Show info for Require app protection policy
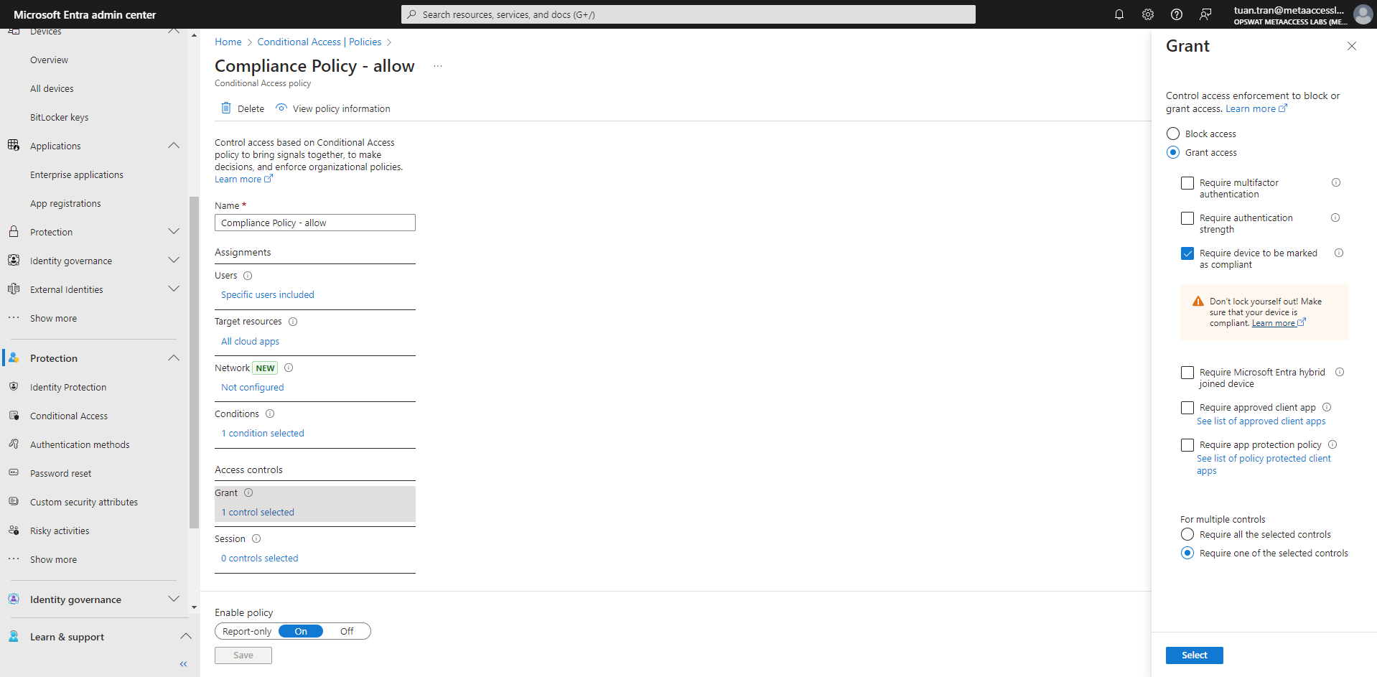Viewport: 1377px width, 677px height. tap(1332, 444)
